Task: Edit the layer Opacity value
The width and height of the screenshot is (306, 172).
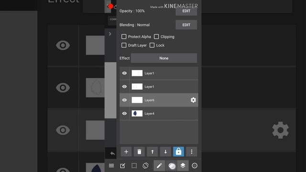Action: pos(186,11)
